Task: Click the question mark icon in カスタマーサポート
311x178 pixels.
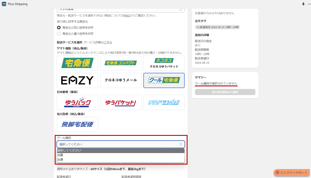Action: click(277, 173)
